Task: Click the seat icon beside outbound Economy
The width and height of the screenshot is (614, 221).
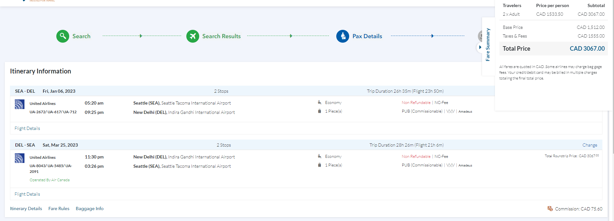Action: 320,102
